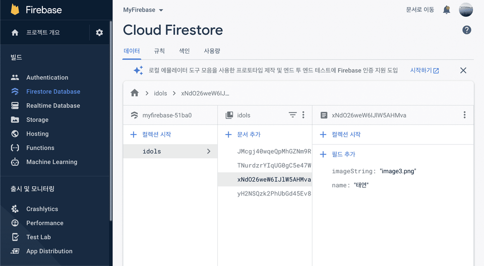Open Hosting in sidebar

[37, 134]
